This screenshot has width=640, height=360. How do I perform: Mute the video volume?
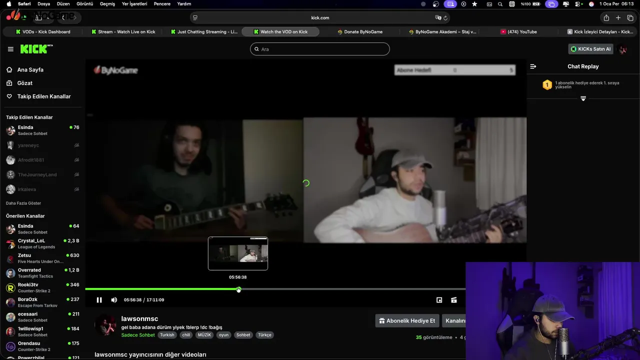click(x=114, y=300)
